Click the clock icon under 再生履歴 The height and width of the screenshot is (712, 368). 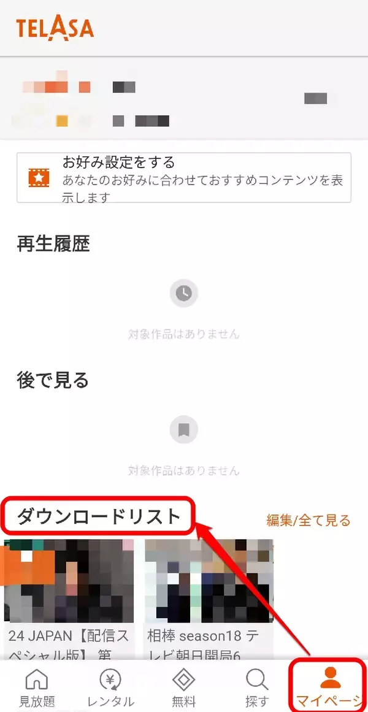coord(183,293)
